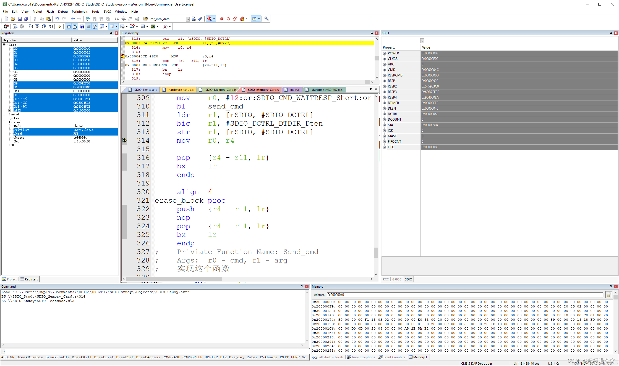Screen dimensions: 619x366
Task: Kill all breakpoints
Action: tap(242, 19)
